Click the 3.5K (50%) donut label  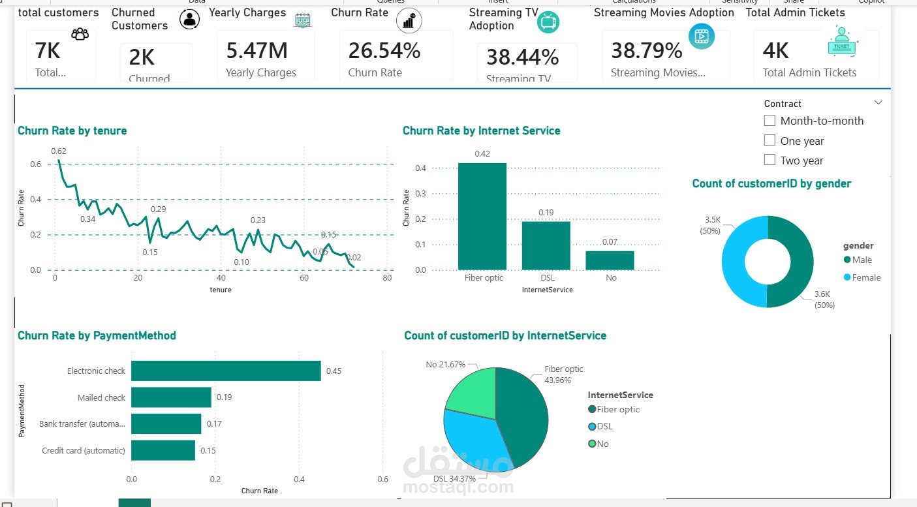[x=710, y=225]
